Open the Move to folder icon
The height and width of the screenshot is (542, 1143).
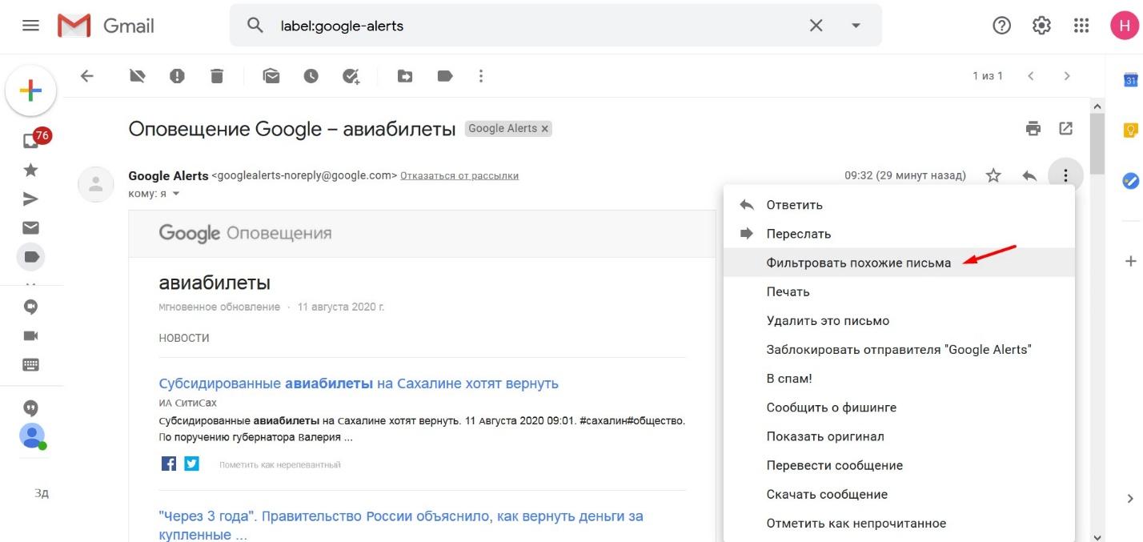click(406, 76)
